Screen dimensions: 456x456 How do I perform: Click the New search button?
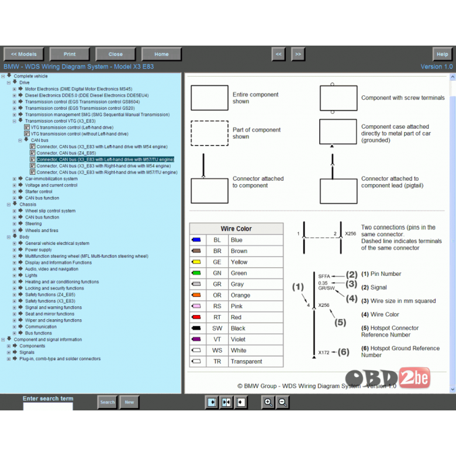click(129, 402)
